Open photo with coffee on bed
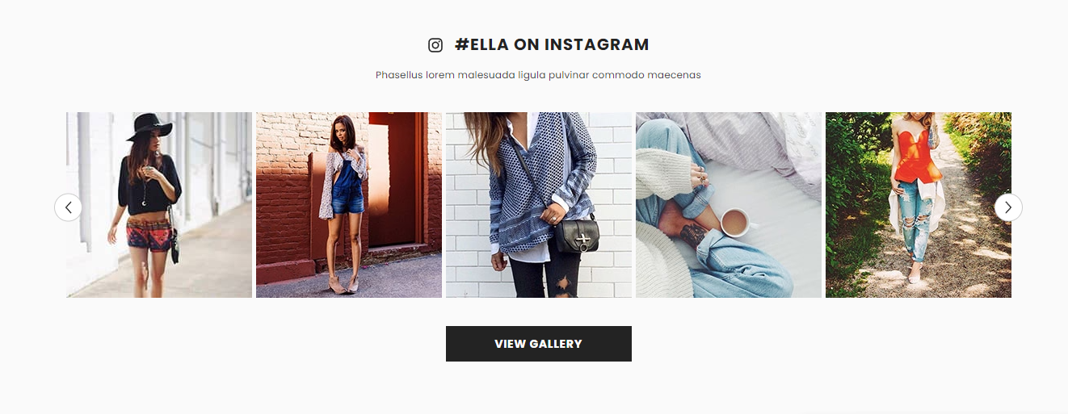This screenshot has height=414, width=1068. pyautogui.click(x=729, y=205)
